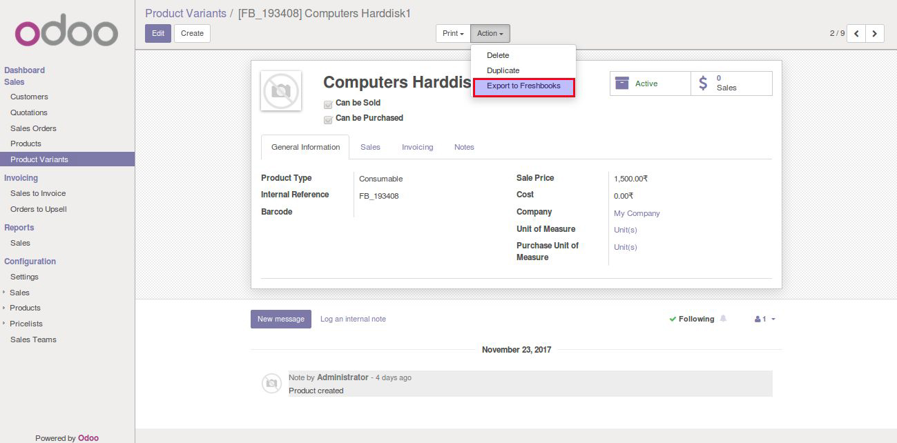Screen dimensions: 897x443
Task: Click Log an internal note link
Action: coord(353,319)
